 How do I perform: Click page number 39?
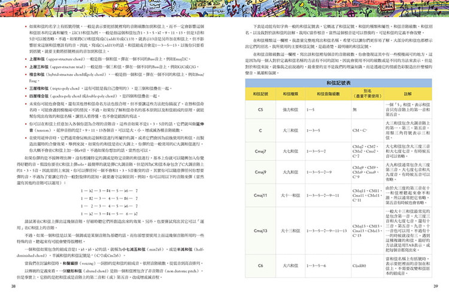click(436, 286)
